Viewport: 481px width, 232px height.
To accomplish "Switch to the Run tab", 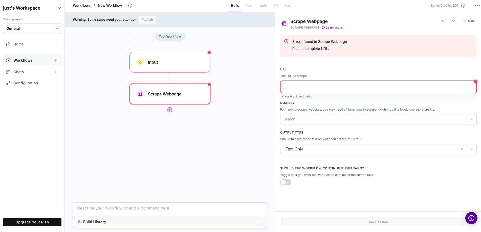I will click(249, 6).
